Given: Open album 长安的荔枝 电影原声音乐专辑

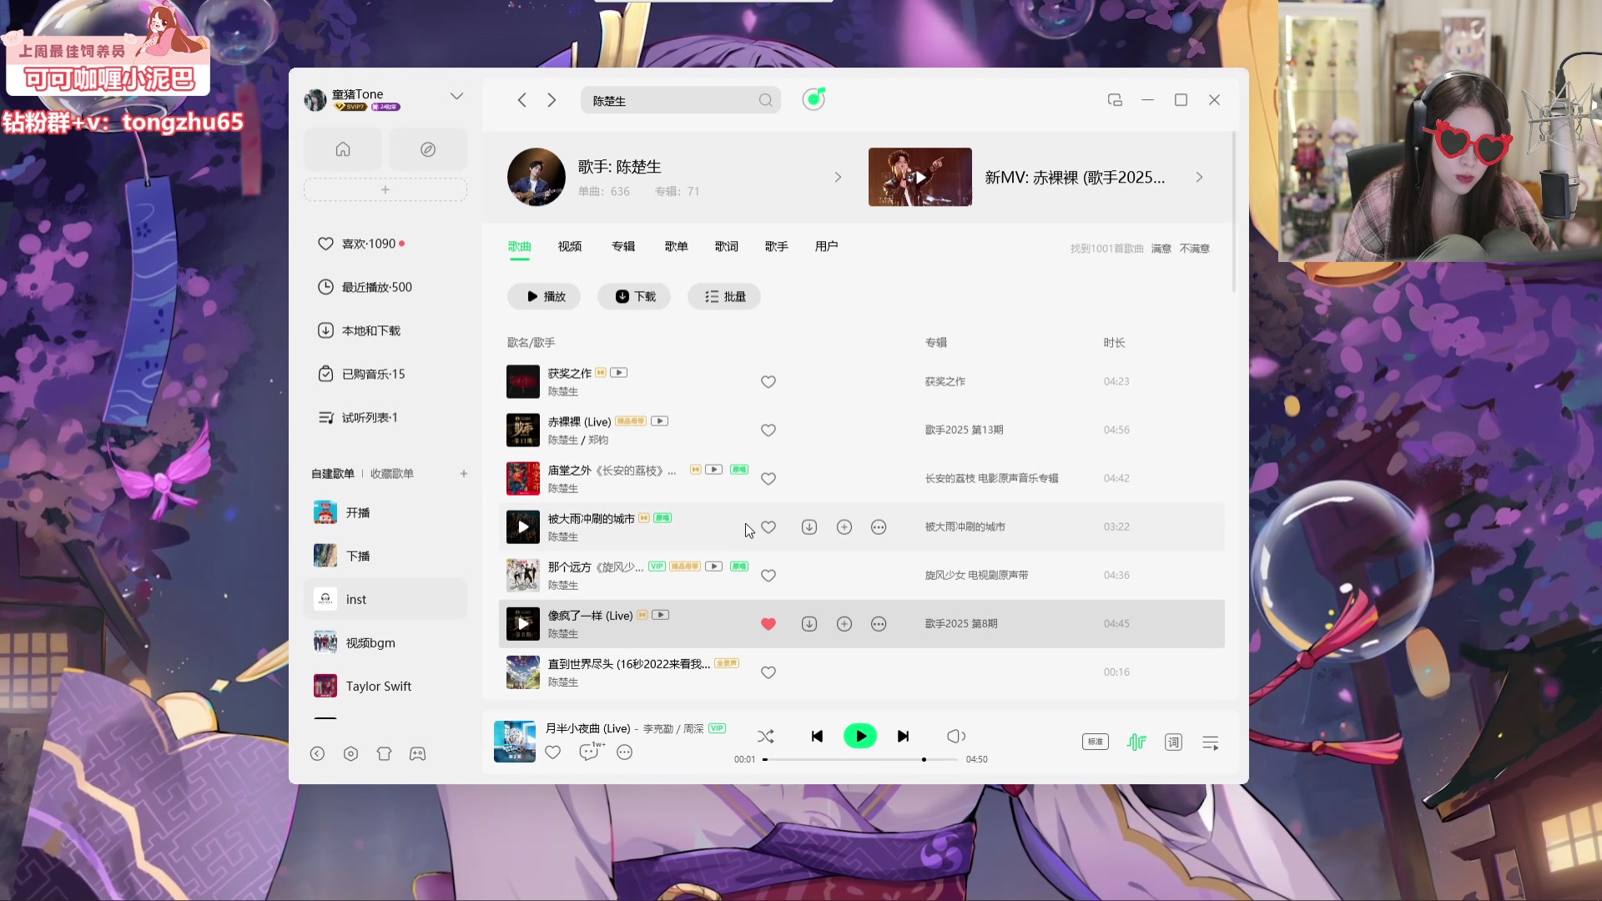Looking at the screenshot, I should click(x=991, y=478).
